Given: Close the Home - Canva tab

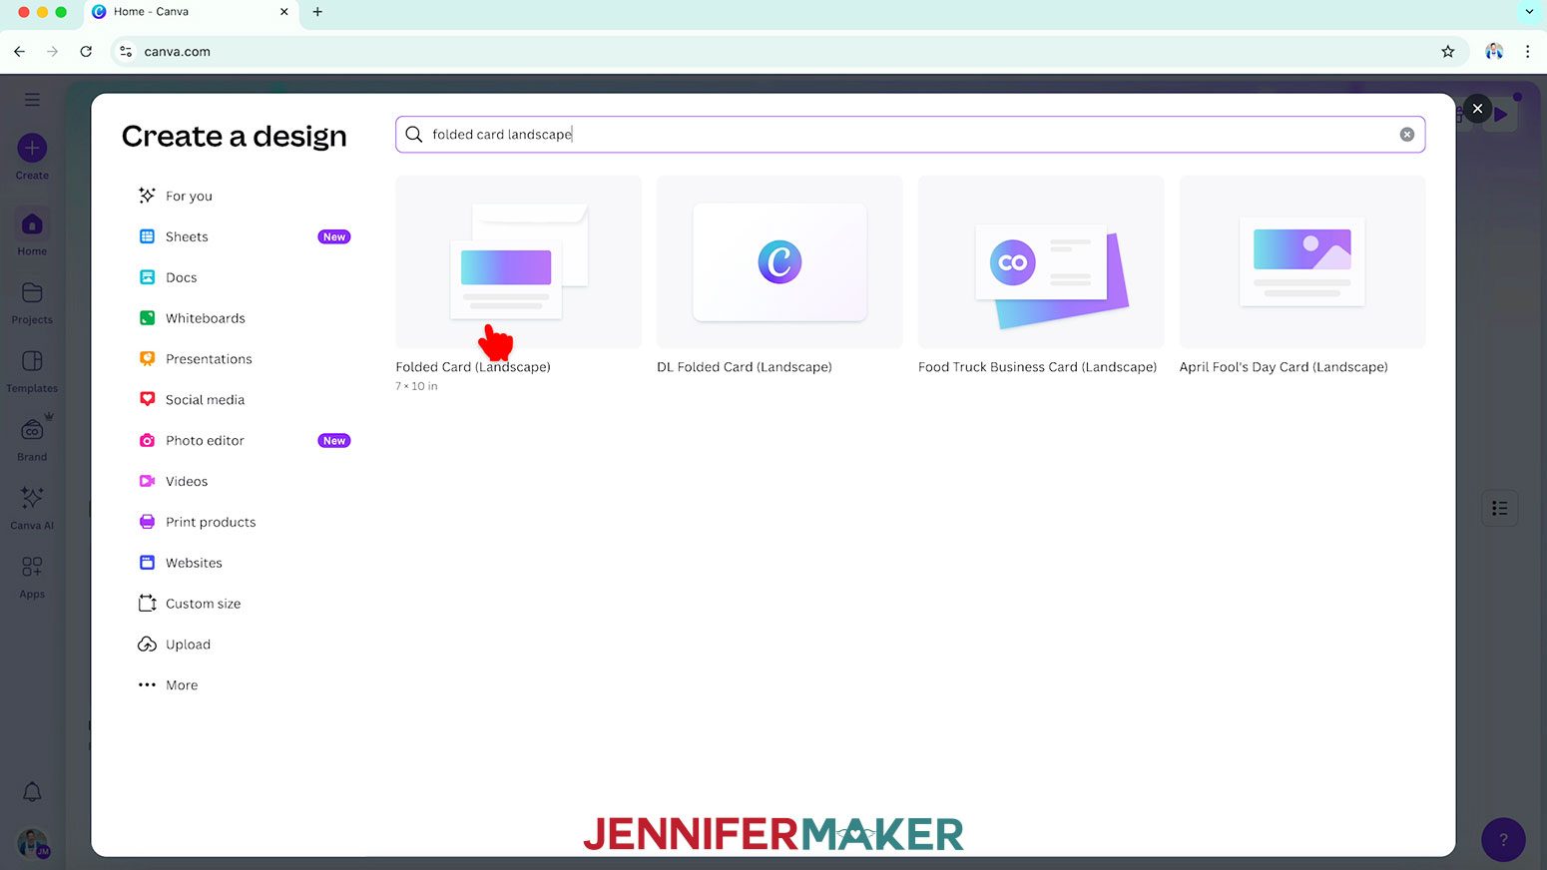Looking at the screenshot, I should pos(284,12).
